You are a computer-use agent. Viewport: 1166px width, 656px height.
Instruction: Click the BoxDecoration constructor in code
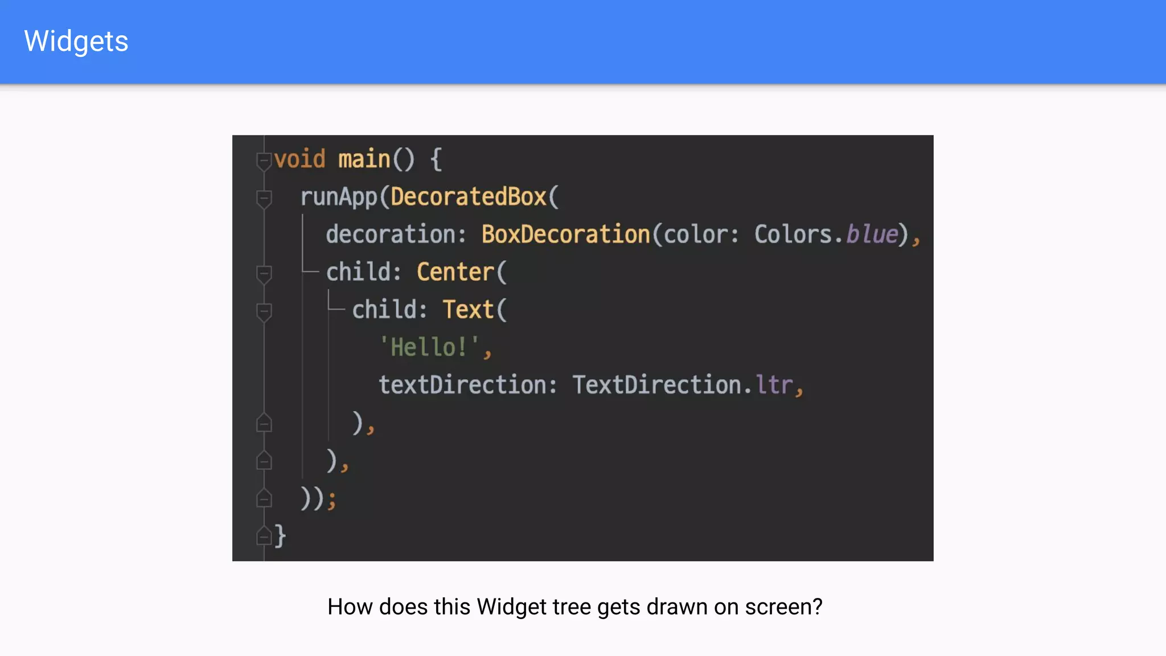tap(565, 235)
